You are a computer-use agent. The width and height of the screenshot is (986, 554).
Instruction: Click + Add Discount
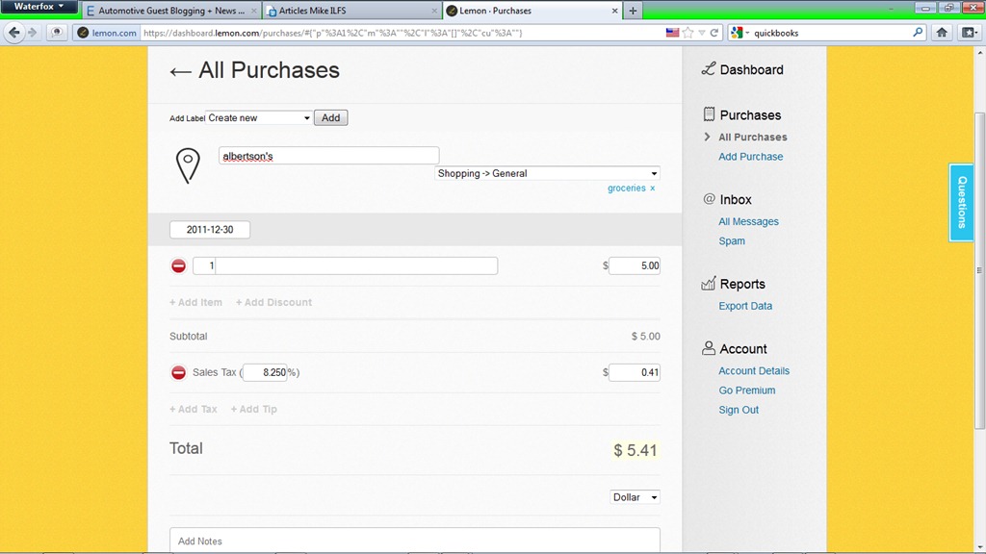tap(273, 302)
